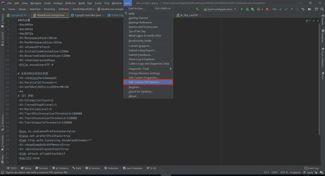The width and height of the screenshot is (325, 176).
Task: Open the Bean Validation side panel
Action: 323,57
